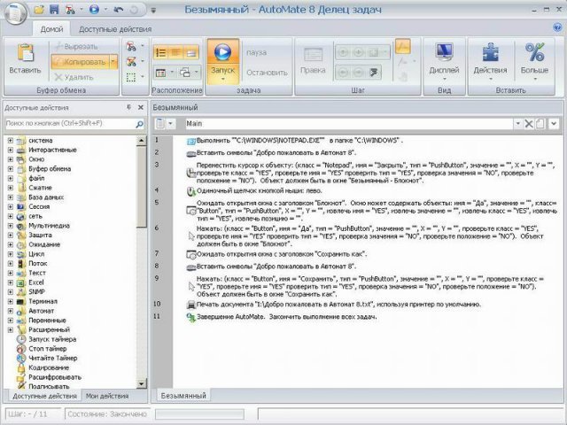Close the Доступные действия panel

[x=141, y=107]
